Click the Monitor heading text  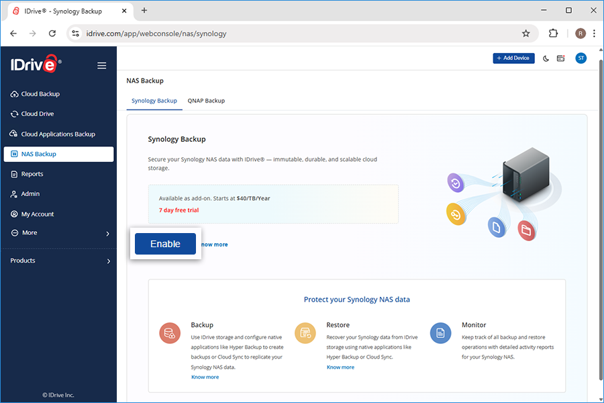point(474,324)
